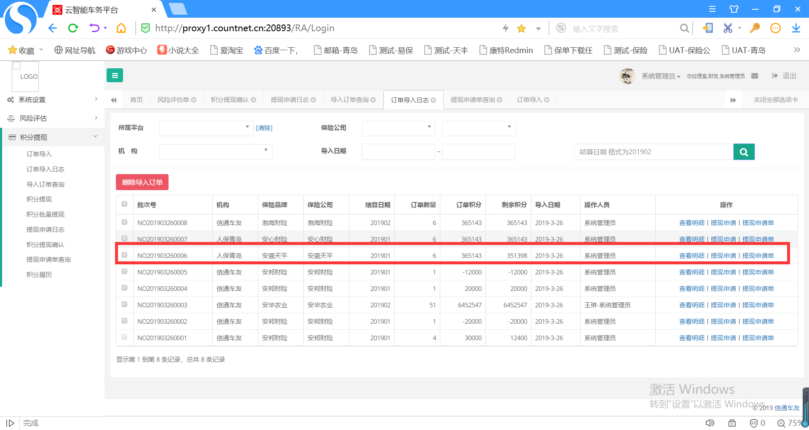Screen dimensions: 809x430
Task: Click the browser home icon
Action: pos(121,28)
